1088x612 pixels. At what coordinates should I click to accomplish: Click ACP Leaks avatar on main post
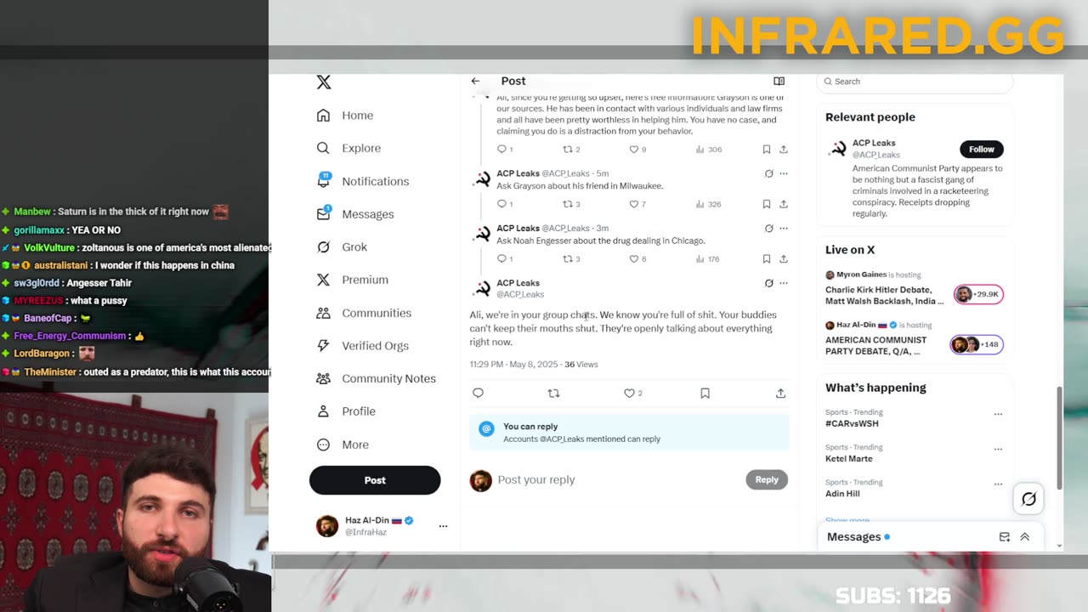[482, 289]
